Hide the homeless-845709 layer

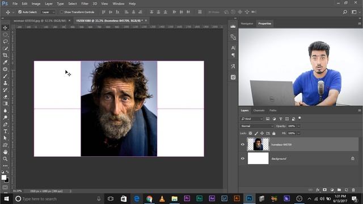pyautogui.click(x=243, y=144)
